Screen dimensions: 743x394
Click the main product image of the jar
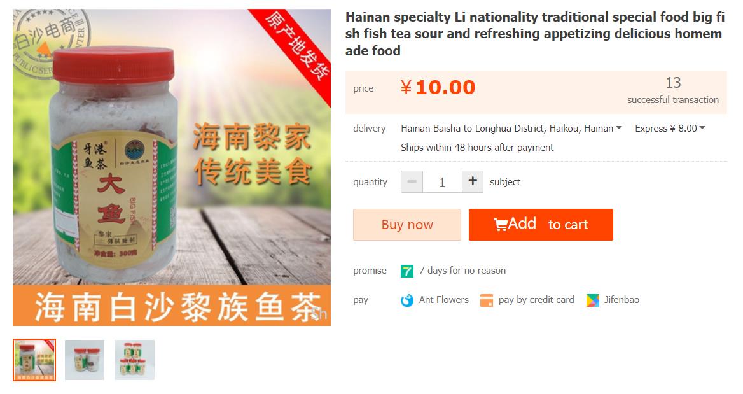pyautogui.click(x=172, y=167)
